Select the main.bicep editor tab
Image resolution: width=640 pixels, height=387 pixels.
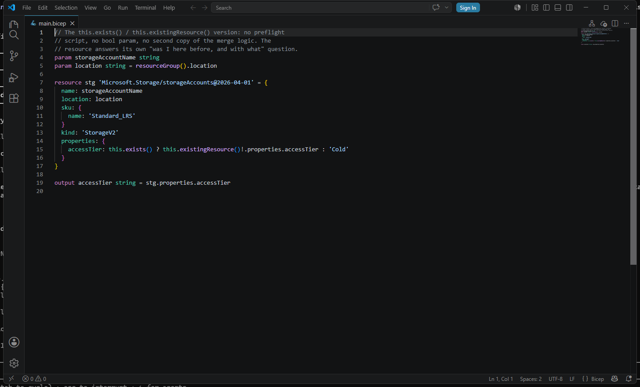pyautogui.click(x=52, y=23)
